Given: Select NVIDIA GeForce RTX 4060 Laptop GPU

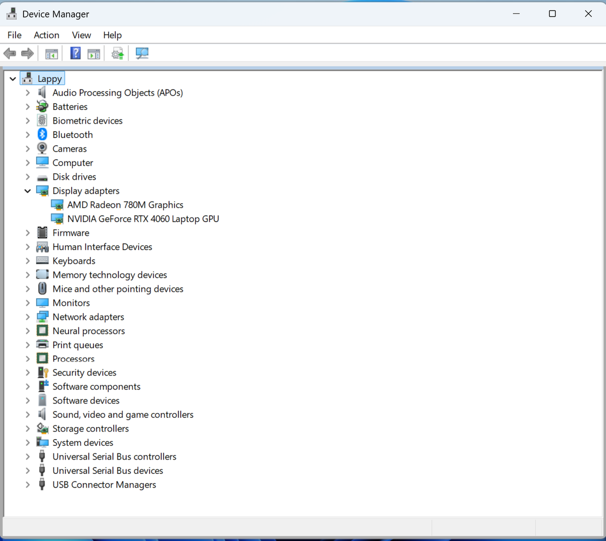Looking at the screenshot, I should click(x=143, y=219).
